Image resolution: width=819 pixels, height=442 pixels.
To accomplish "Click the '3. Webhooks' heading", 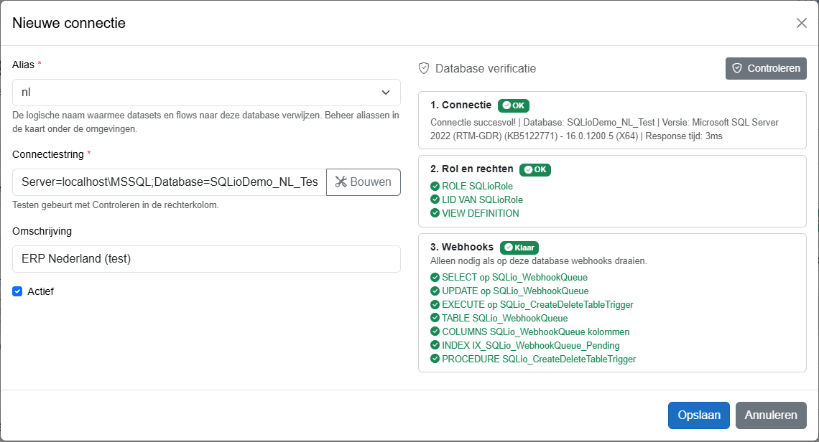I will [x=462, y=247].
